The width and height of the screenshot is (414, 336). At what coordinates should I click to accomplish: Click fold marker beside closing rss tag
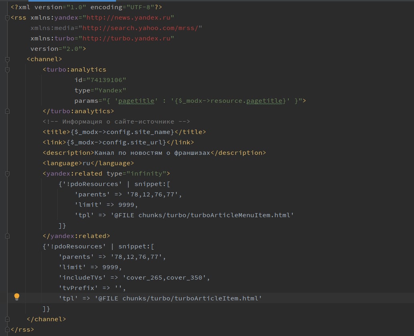(7, 330)
